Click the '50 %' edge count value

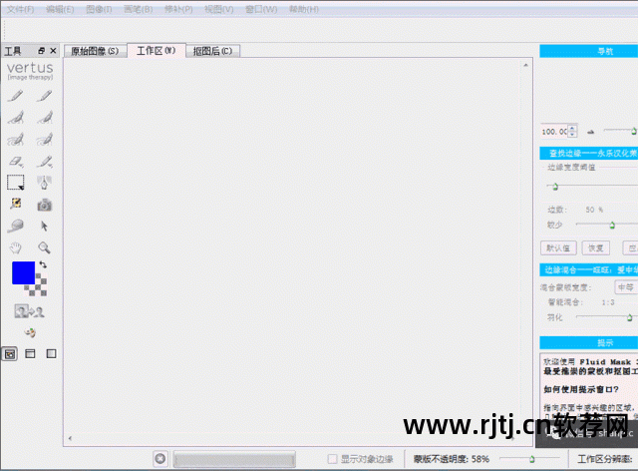[594, 210]
